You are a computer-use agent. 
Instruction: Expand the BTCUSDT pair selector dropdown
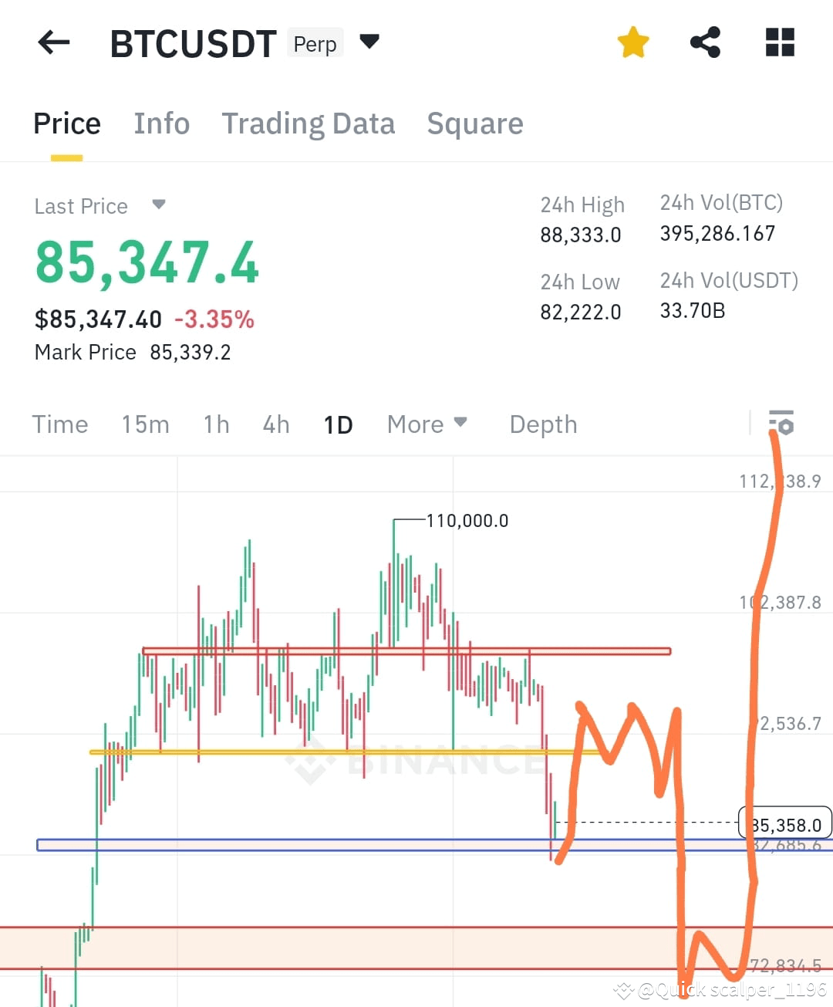point(369,42)
